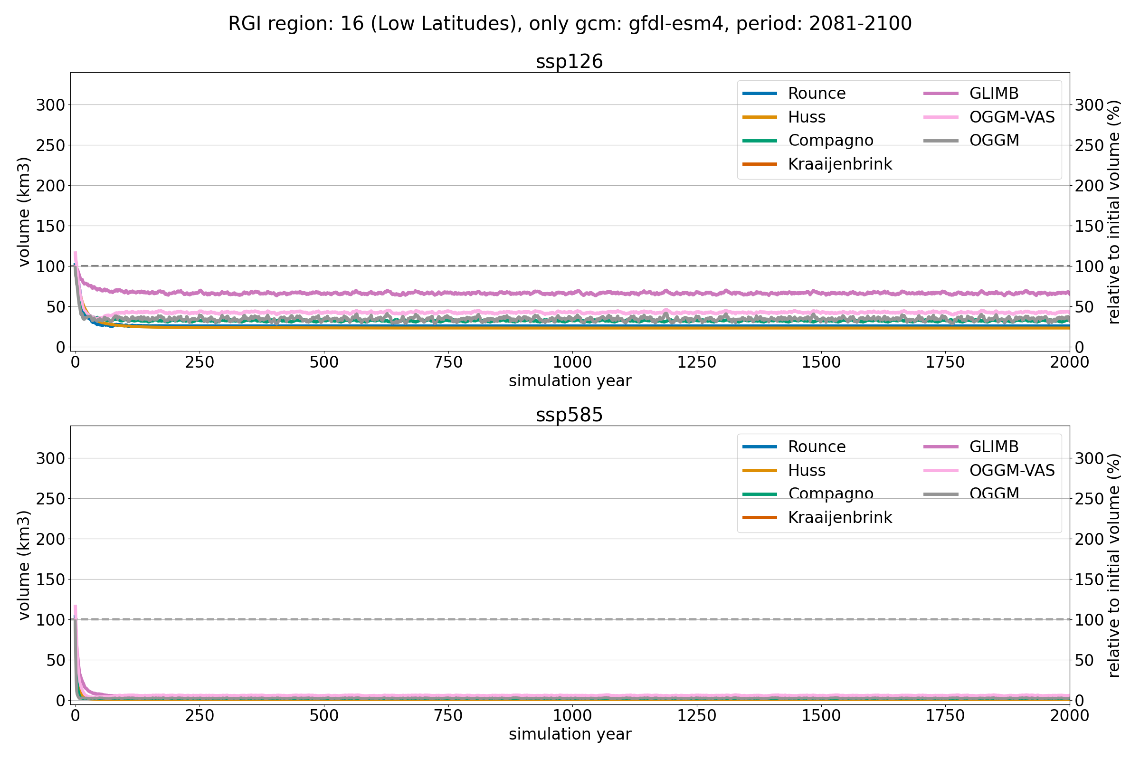Click bottom plot's 'volume (km3)' axis label
This screenshot has width=1140, height=760.
24,565
